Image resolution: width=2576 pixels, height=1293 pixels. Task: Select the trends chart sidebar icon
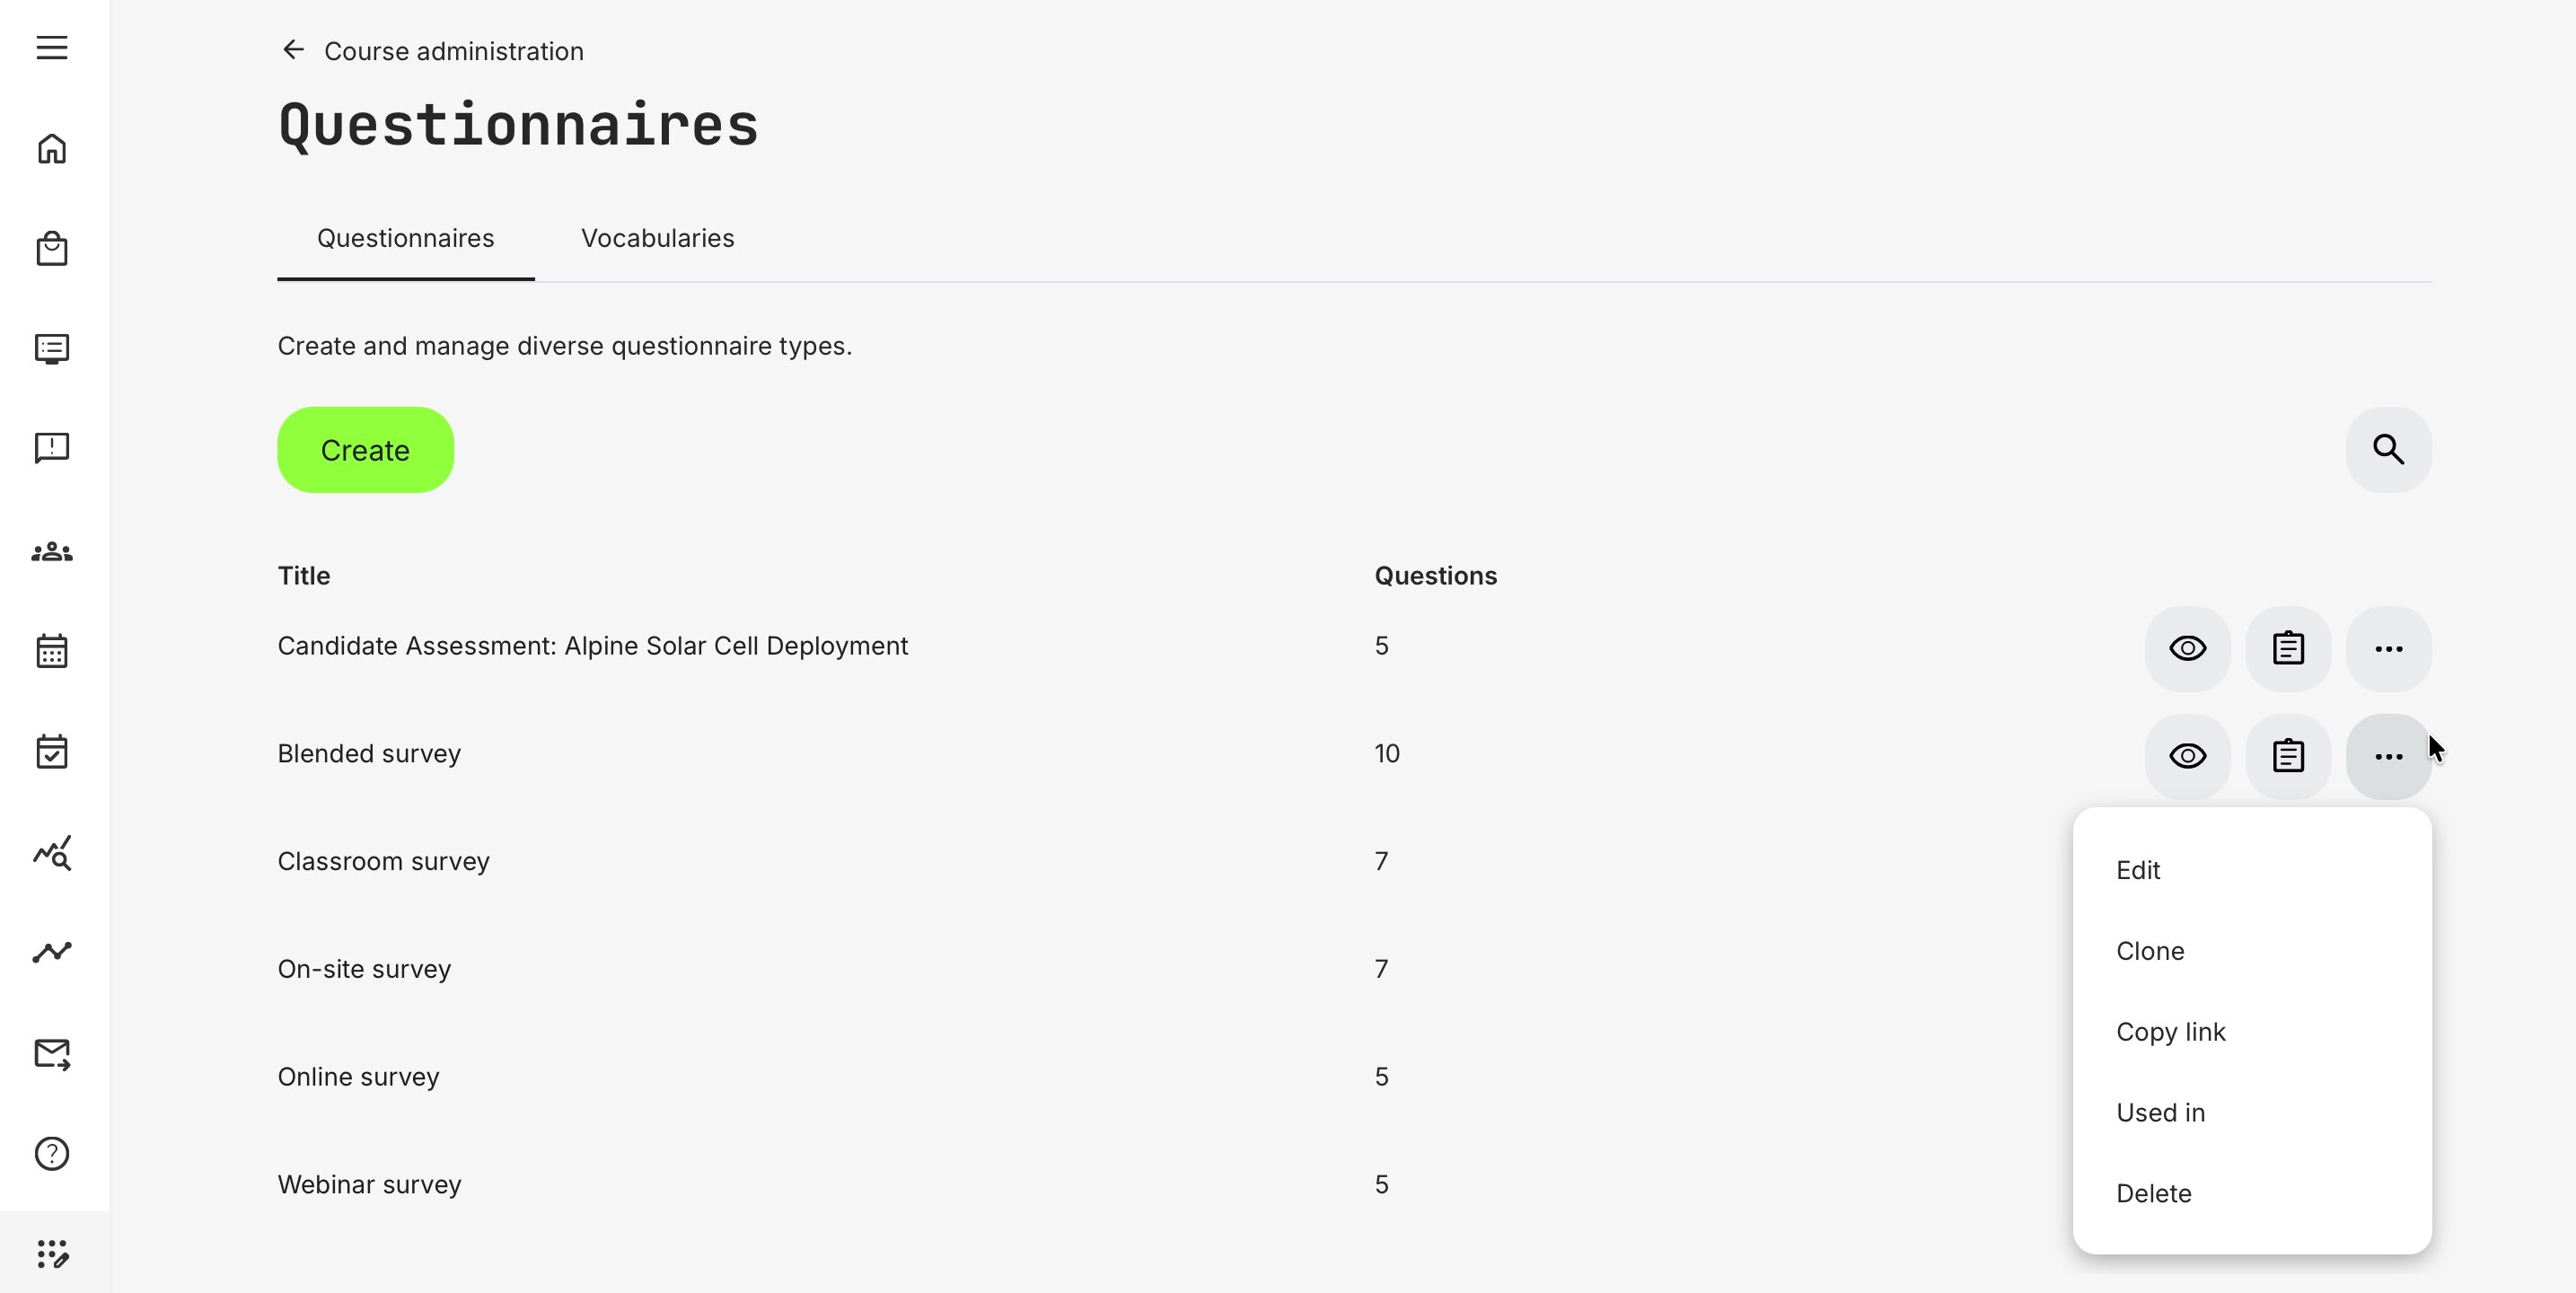point(52,953)
